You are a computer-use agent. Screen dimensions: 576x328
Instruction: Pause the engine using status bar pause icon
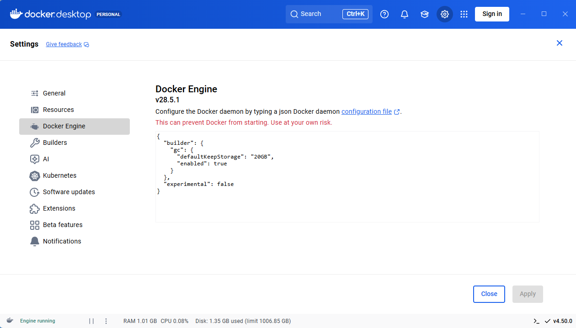click(91, 321)
